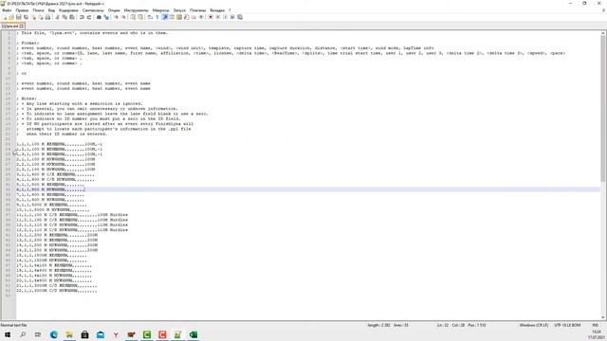Open the Правка menu
Viewport: 607px width, 341px height.
[22, 10]
